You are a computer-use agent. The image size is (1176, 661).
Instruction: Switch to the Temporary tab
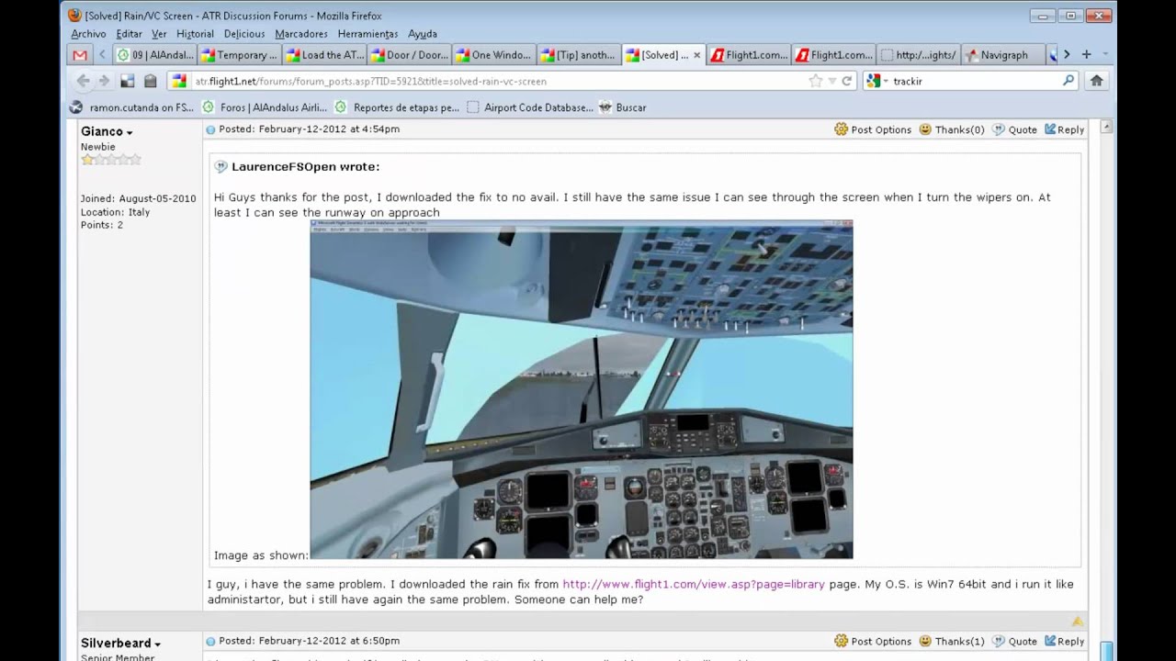coord(241,55)
